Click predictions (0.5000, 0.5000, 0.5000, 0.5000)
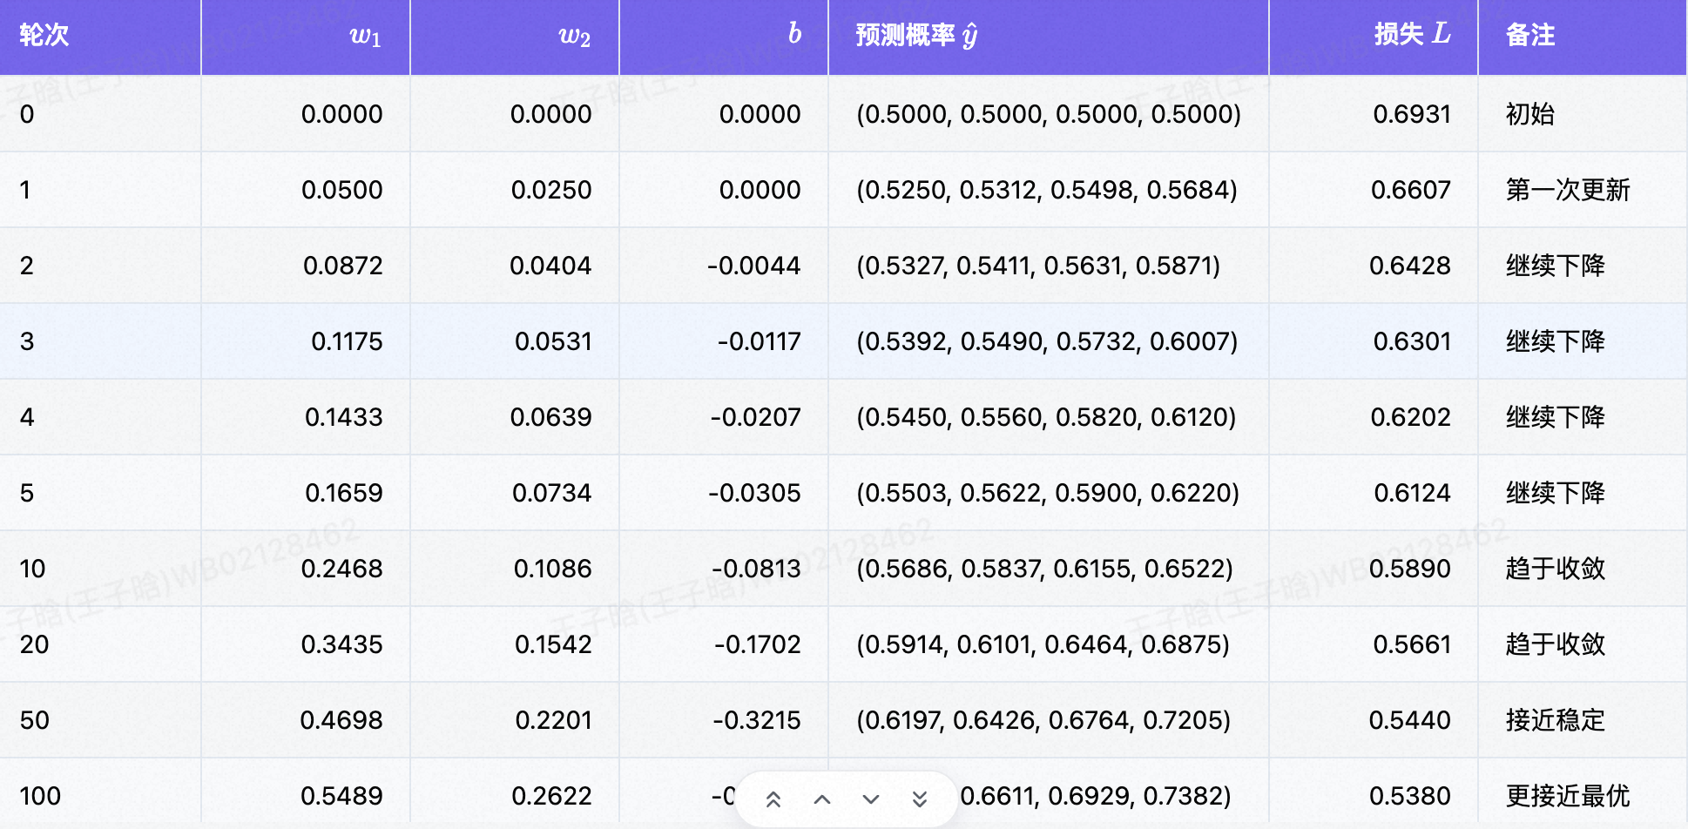 click(x=1049, y=114)
